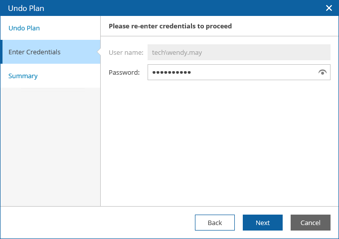Reveal the password with the eye icon
This screenshot has height=239, width=339.
[x=323, y=73]
